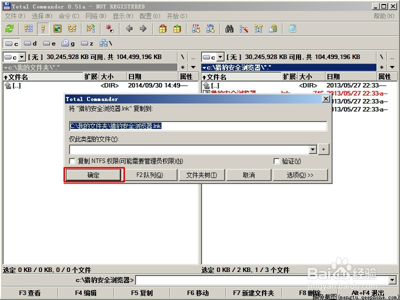Open the 选择(M) menu

click(42, 16)
